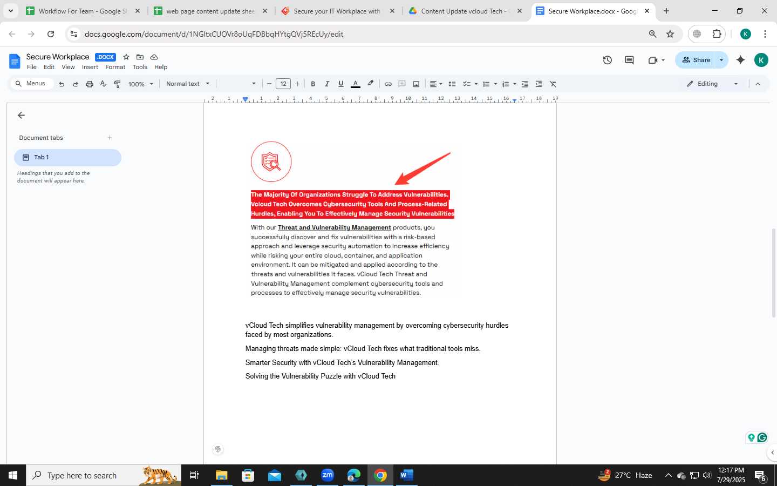777x486 pixels.
Task: Open the text color picker
Action: click(356, 84)
